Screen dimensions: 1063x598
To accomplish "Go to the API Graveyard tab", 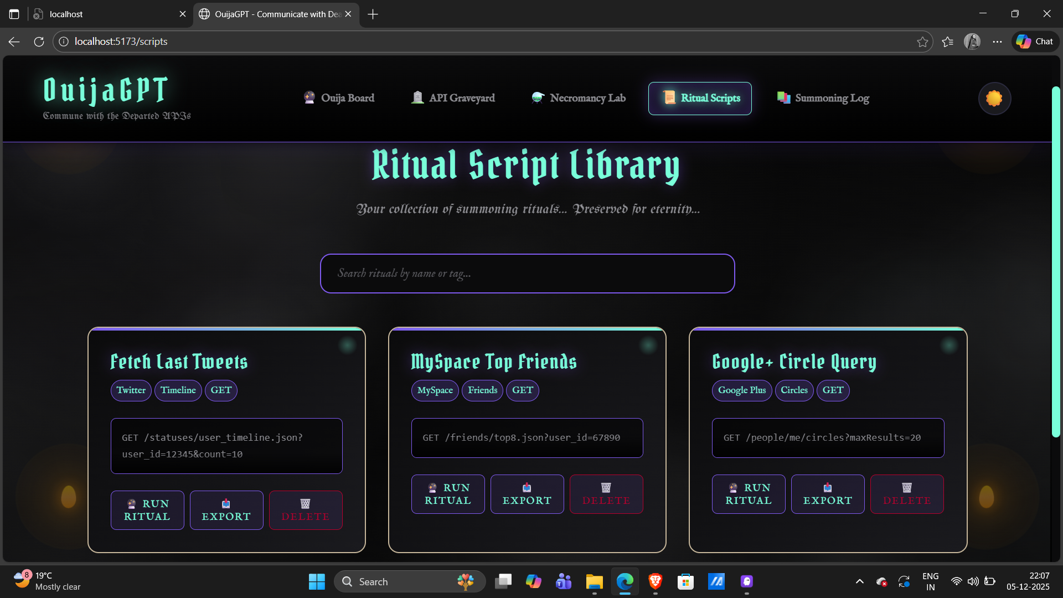I will click(x=453, y=98).
